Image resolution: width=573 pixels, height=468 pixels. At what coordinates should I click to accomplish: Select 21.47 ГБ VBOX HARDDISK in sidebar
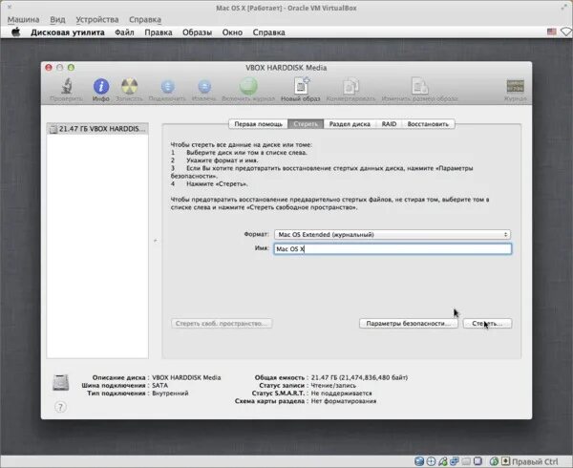point(97,129)
